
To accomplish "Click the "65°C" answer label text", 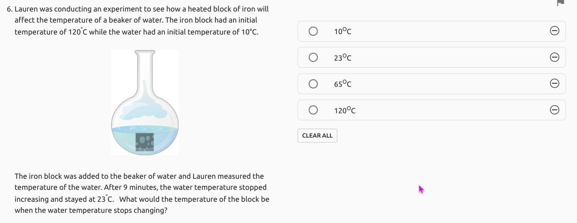I will tap(343, 84).
